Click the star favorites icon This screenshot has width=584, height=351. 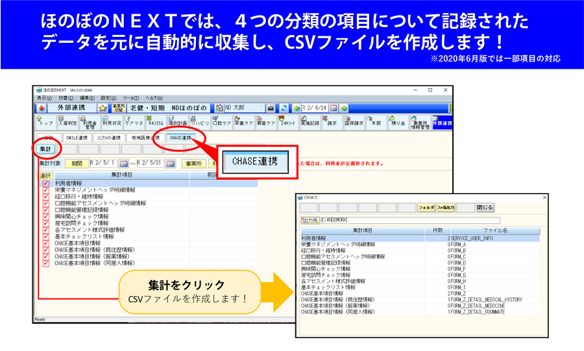pyautogui.click(x=103, y=108)
